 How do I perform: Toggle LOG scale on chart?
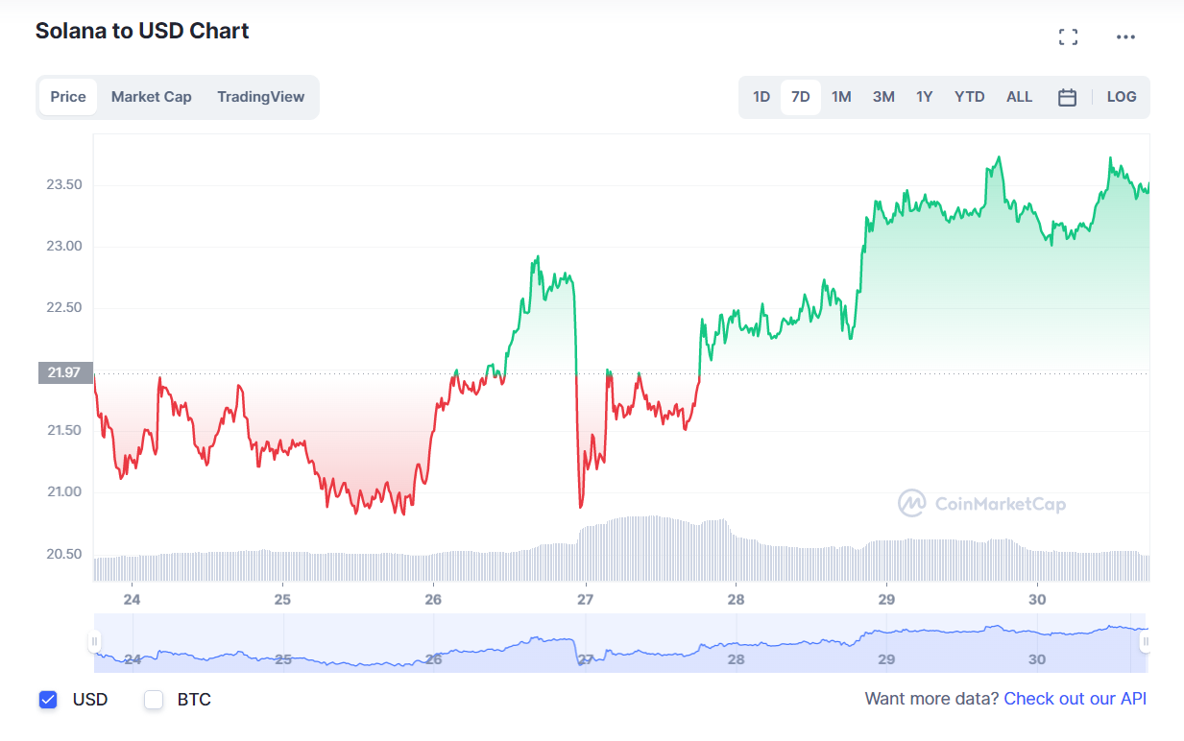click(x=1121, y=97)
